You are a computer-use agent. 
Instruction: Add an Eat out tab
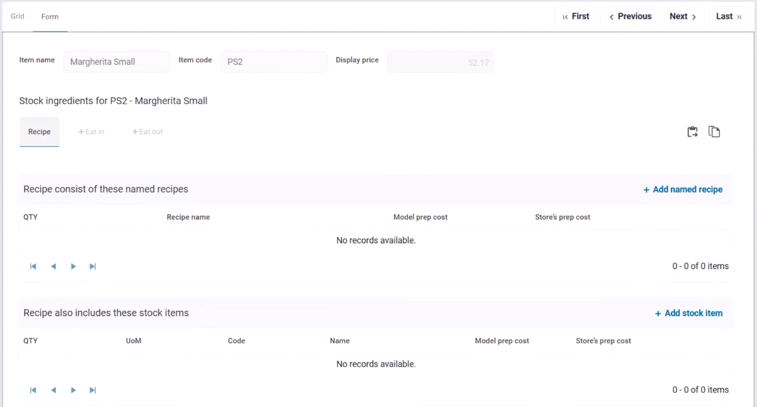pyautogui.click(x=147, y=132)
